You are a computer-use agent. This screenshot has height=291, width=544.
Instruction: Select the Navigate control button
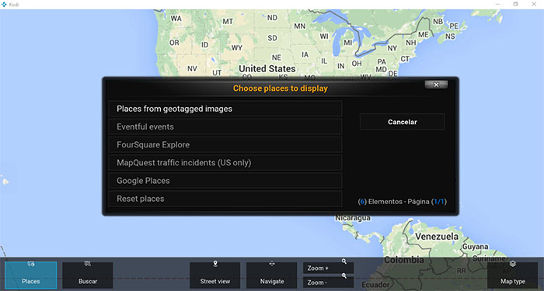click(x=272, y=275)
